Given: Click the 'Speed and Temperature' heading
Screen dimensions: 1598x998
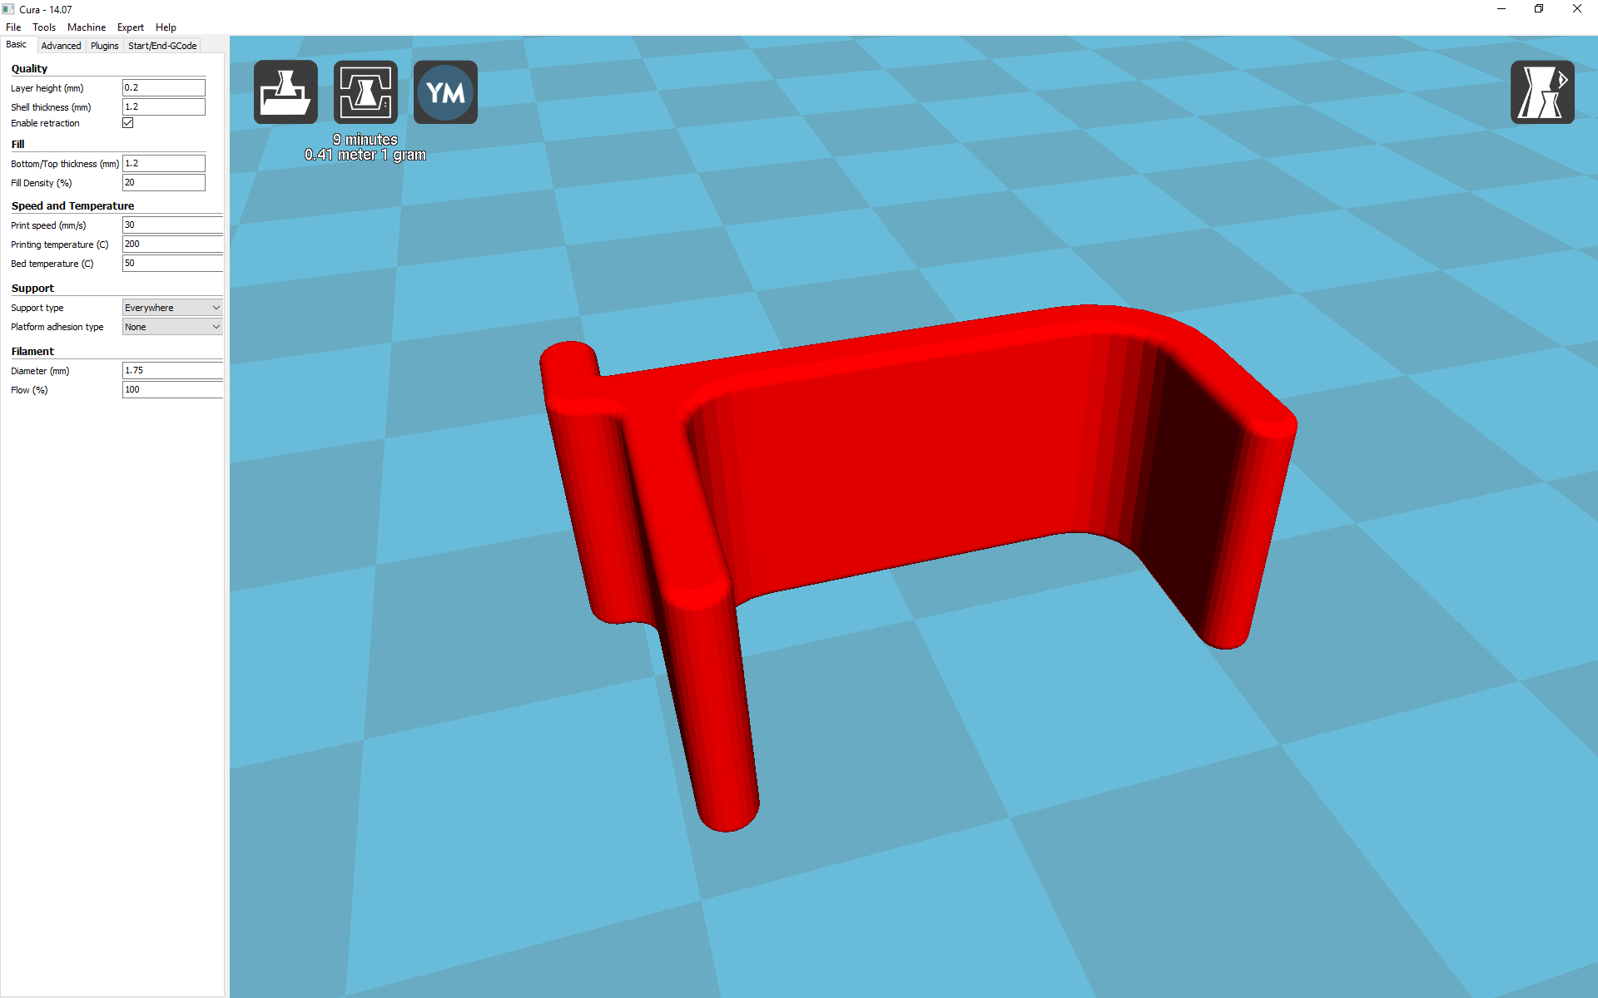Looking at the screenshot, I should click(72, 205).
